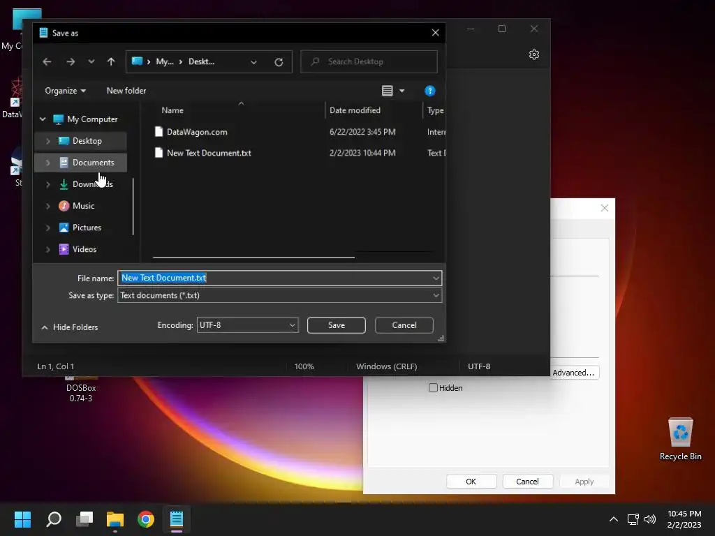Expand the Desktop tree node
715x536 pixels.
48,141
